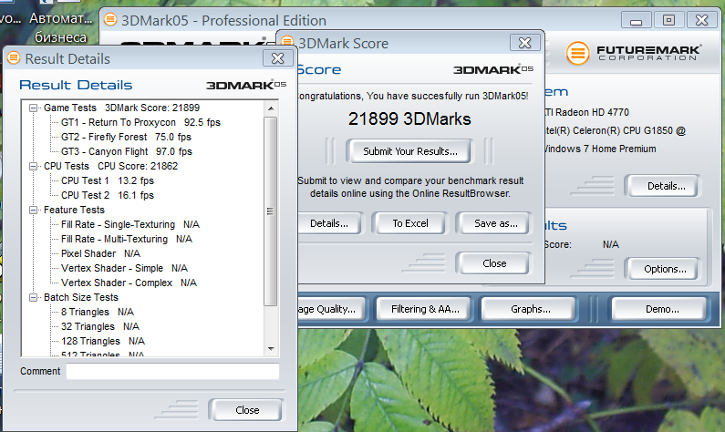Click Close button in Result Details window
This screenshot has height=432, width=725.
(247, 410)
